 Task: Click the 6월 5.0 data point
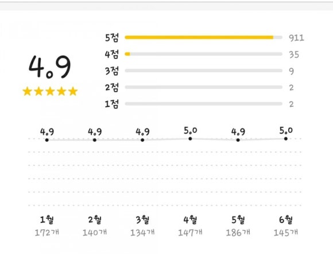286,139
